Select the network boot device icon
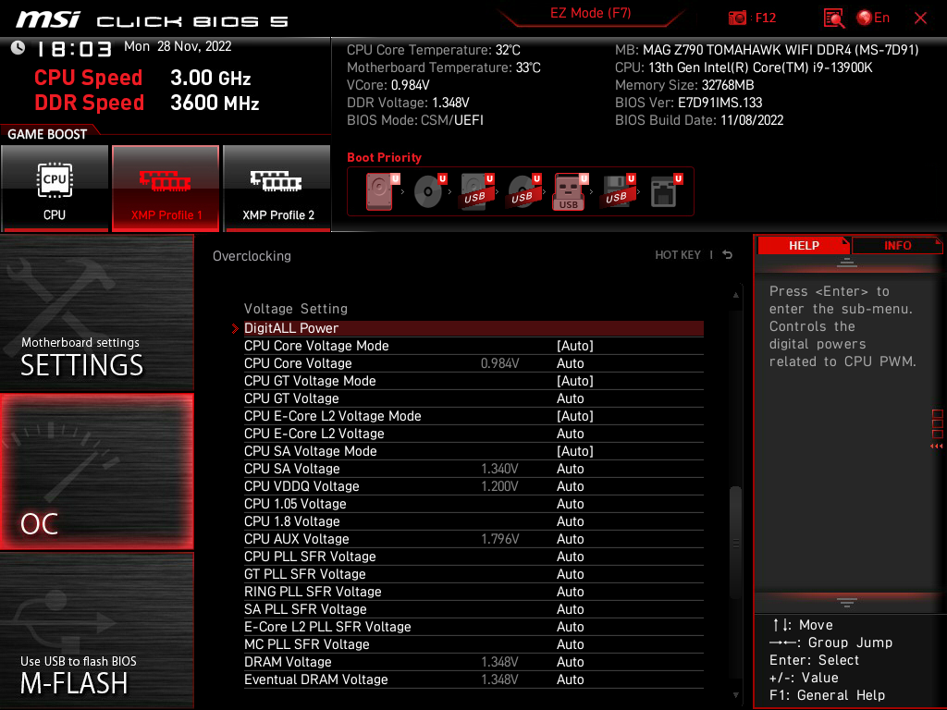The image size is (947, 710). coord(666,191)
